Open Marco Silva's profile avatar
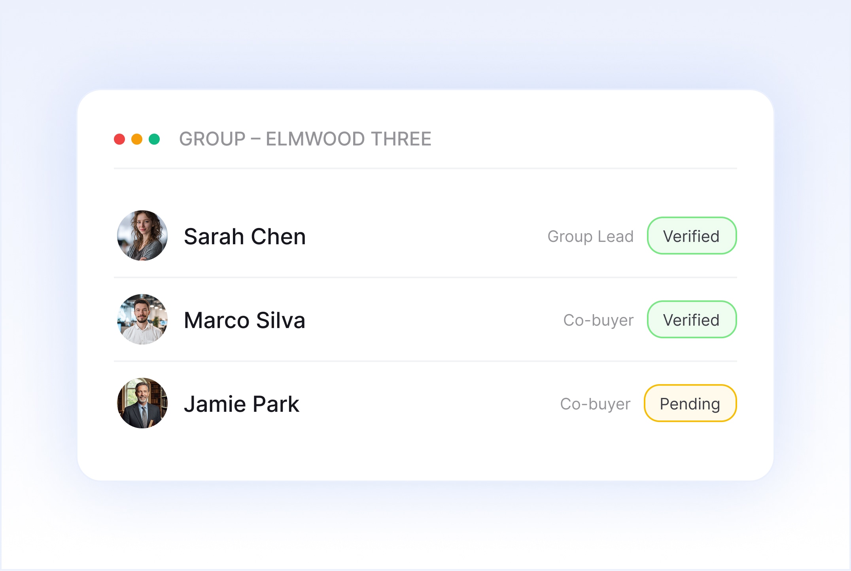The image size is (851, 571). click(143, 320)
